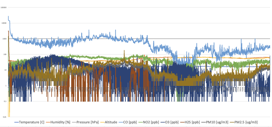Click the 100000 y-axis label
This screenshot has width=272, height=127.
[4, 7]
